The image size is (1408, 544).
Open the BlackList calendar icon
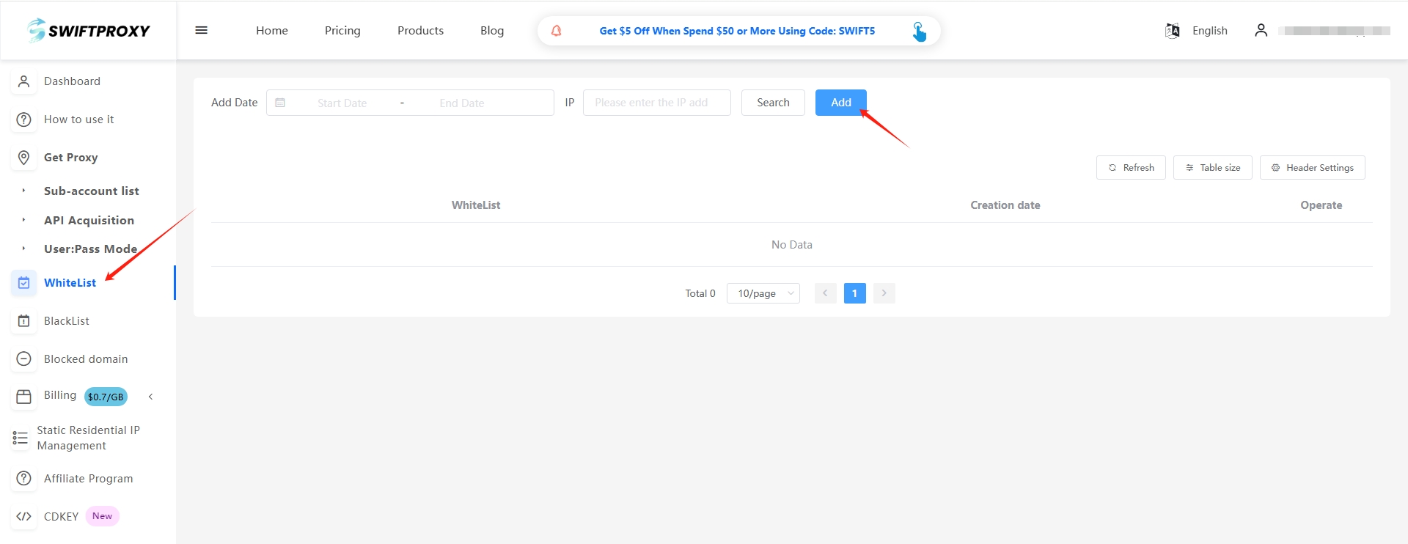coord(24,321)
